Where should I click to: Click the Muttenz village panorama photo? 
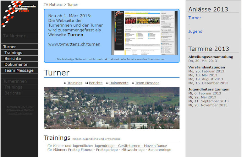(x=112, y=108)
